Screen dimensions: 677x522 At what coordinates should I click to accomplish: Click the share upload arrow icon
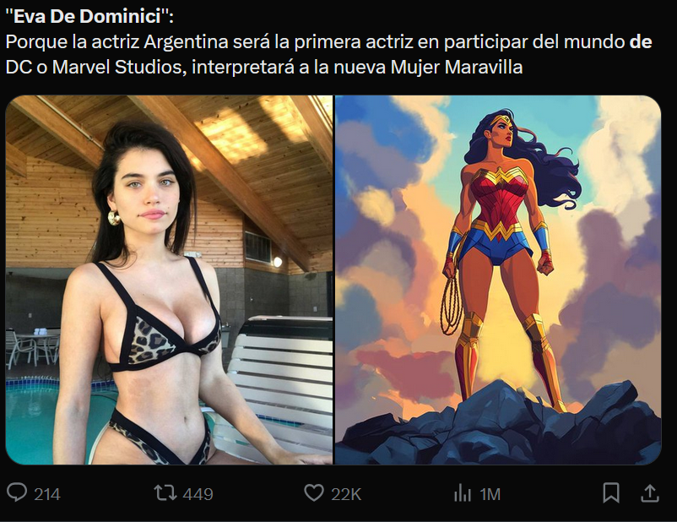(x=650, y=493)
